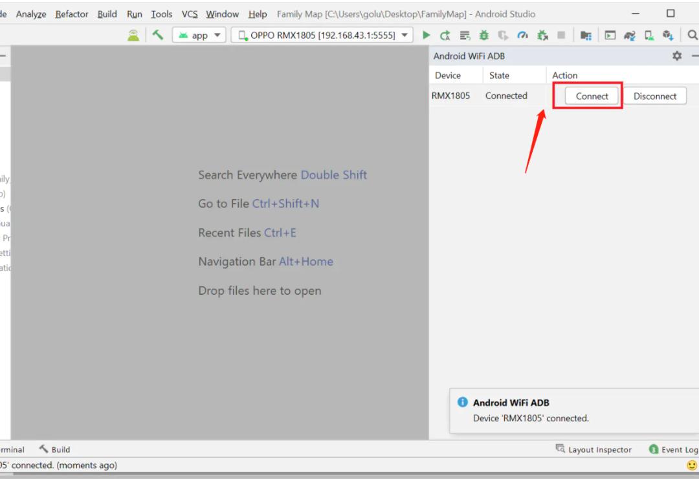
Task: Click Attach Debugger to Android Process icon
Action: [542, 36]
